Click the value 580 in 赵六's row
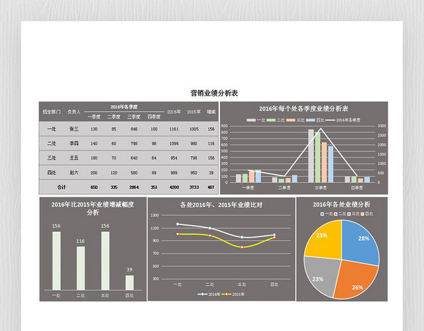Screen dimensions: 424x331 134,173
